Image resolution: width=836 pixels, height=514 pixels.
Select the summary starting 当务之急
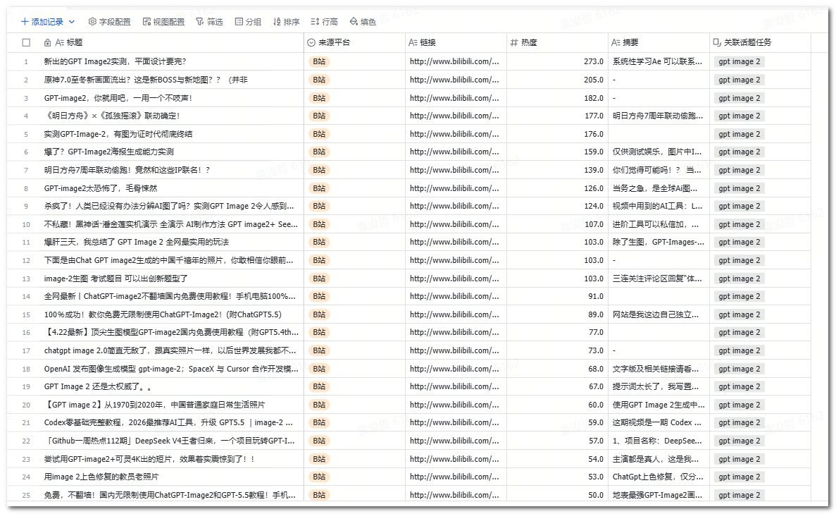point(655,188)
